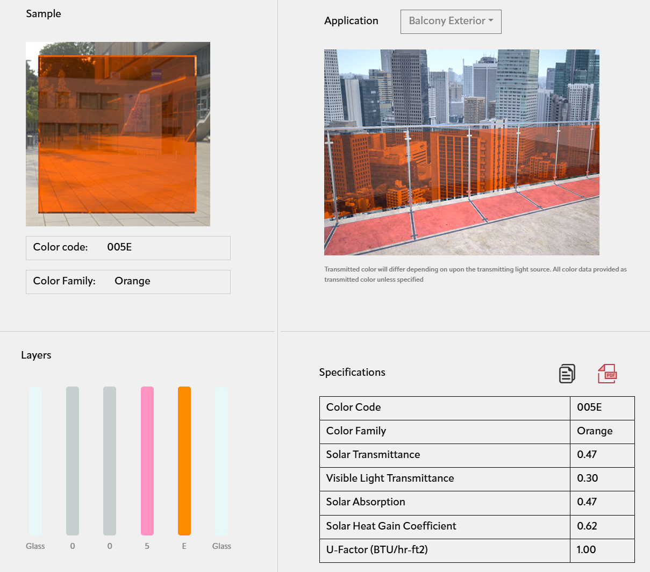Select the Visible Light Transmittance row

point(444,478)
